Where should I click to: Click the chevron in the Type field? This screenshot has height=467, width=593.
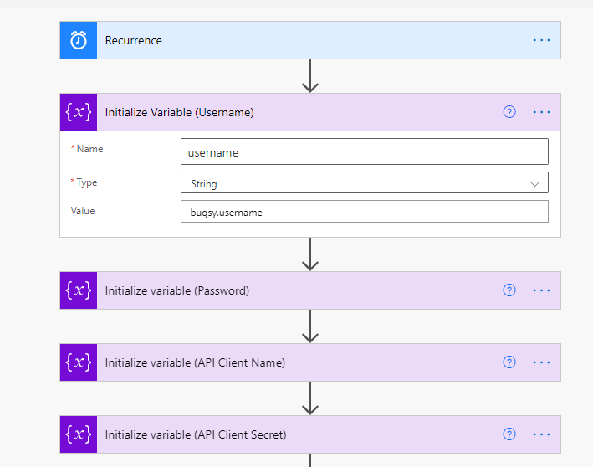coord(534,184)
